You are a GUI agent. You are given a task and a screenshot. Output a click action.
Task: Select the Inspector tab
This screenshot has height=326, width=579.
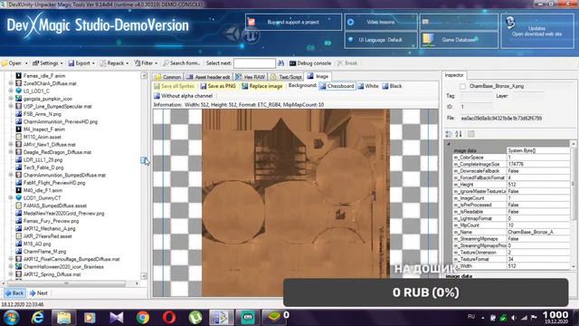(x=454, y=75)
